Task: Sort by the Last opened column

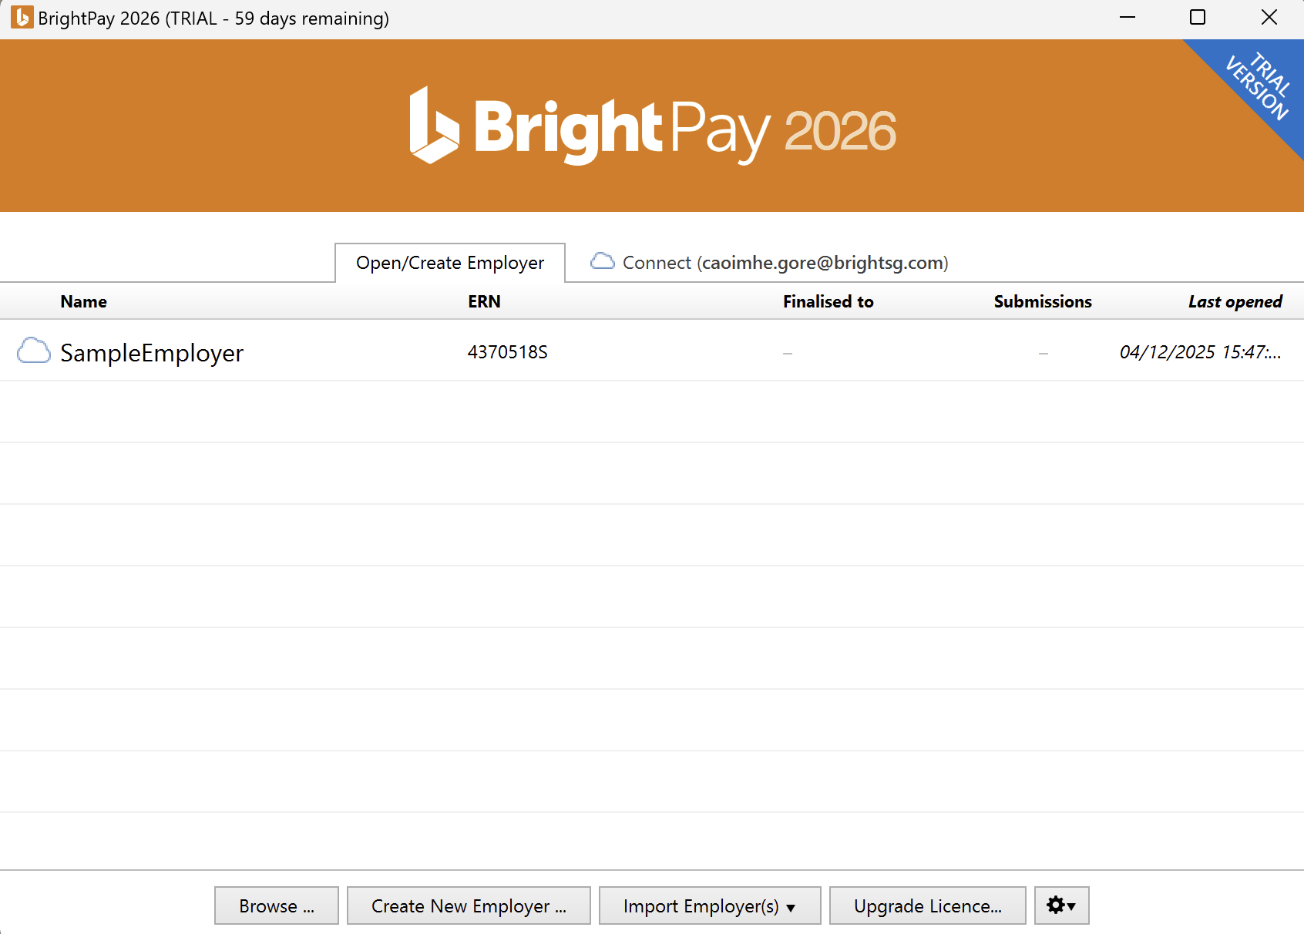Action: pyautogui.click(x=1235, y=301)
